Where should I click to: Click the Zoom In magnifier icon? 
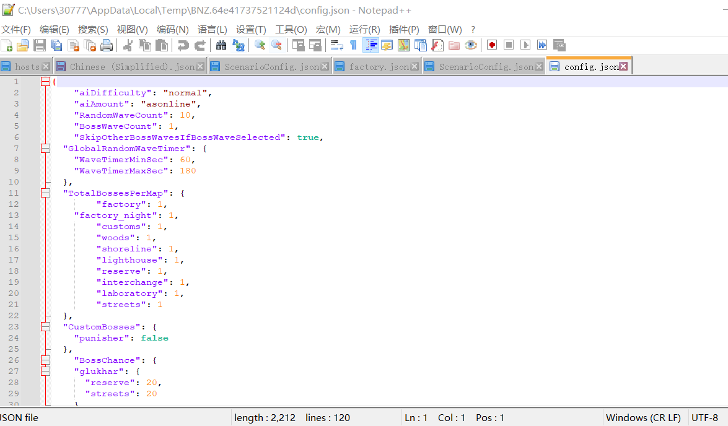point(260,45)
